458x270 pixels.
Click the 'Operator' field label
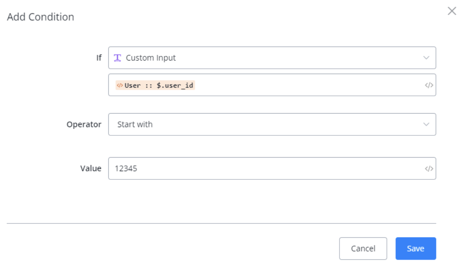84,124
